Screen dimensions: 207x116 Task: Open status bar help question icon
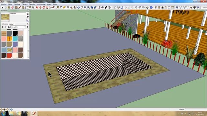pos(12,110)
